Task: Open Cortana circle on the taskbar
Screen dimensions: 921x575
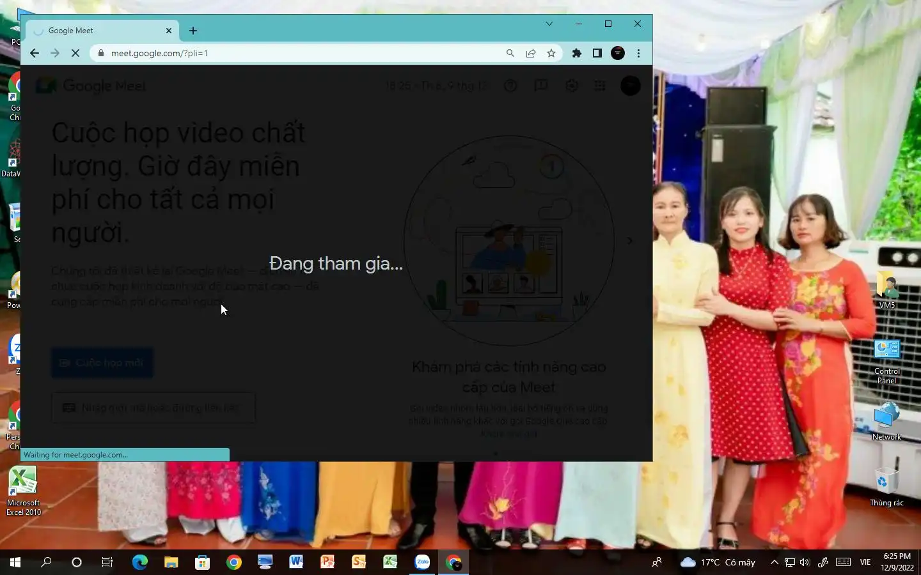Action: 77,562
